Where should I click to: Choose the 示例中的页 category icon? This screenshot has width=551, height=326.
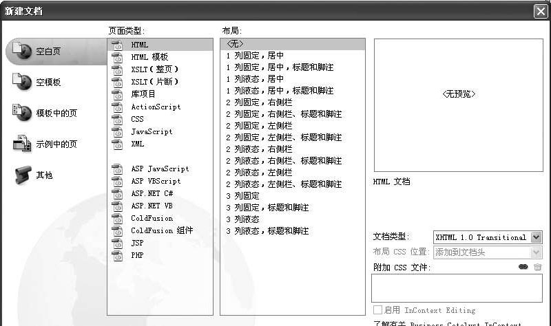point(22,144)
